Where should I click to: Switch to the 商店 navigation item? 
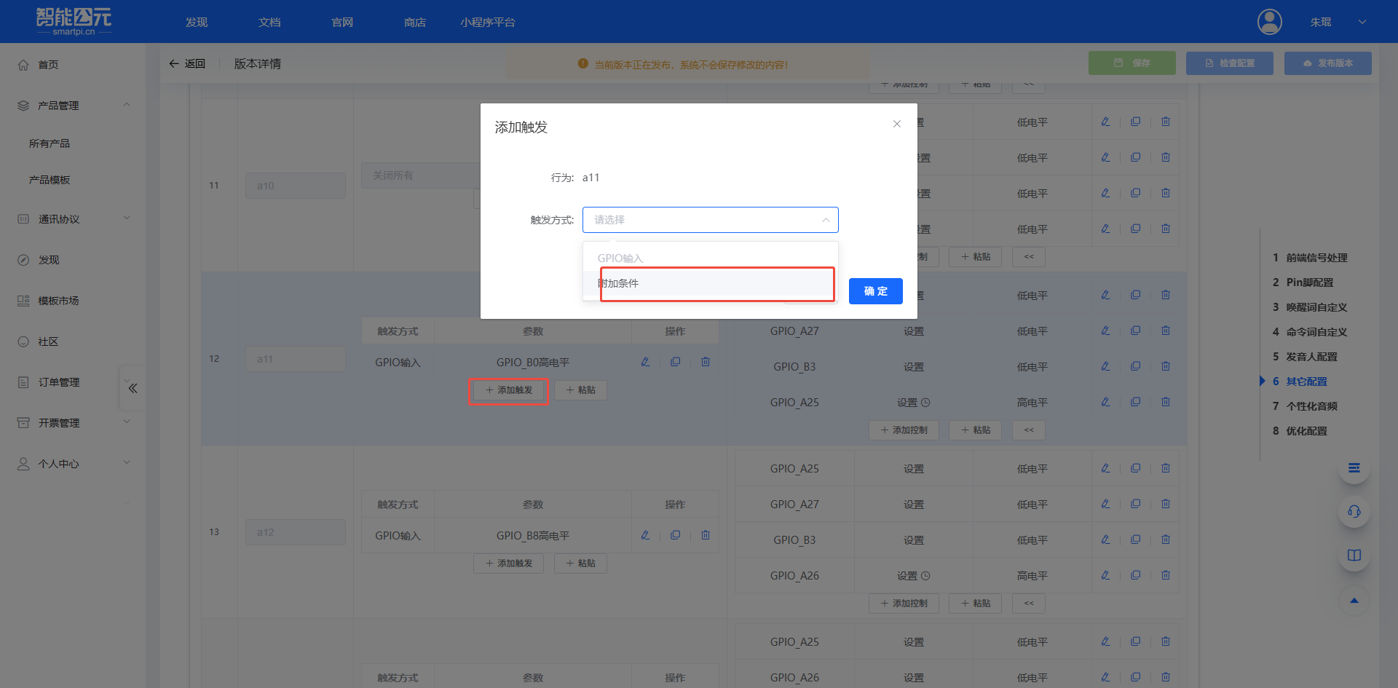pyautogui.click(x=414, y=22)
